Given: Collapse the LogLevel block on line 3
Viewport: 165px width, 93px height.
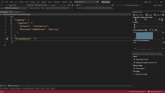Looking at the screenshot, I should 11,23.
